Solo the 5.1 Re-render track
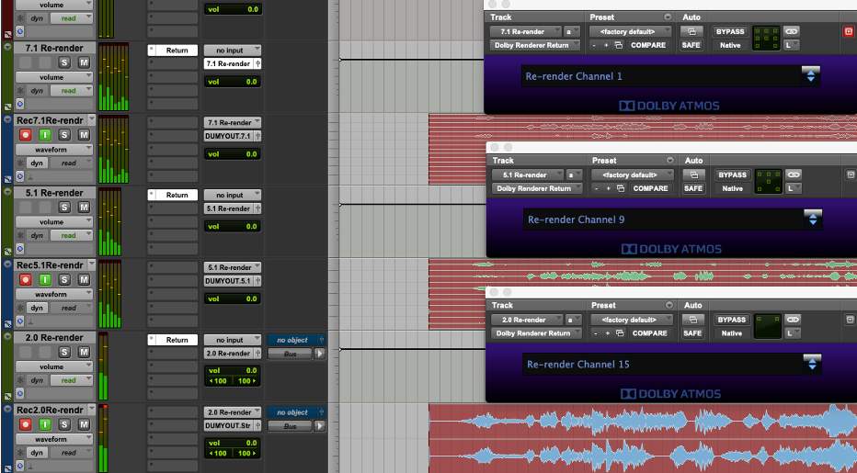The image size is (857, 473). click(64, 208)
